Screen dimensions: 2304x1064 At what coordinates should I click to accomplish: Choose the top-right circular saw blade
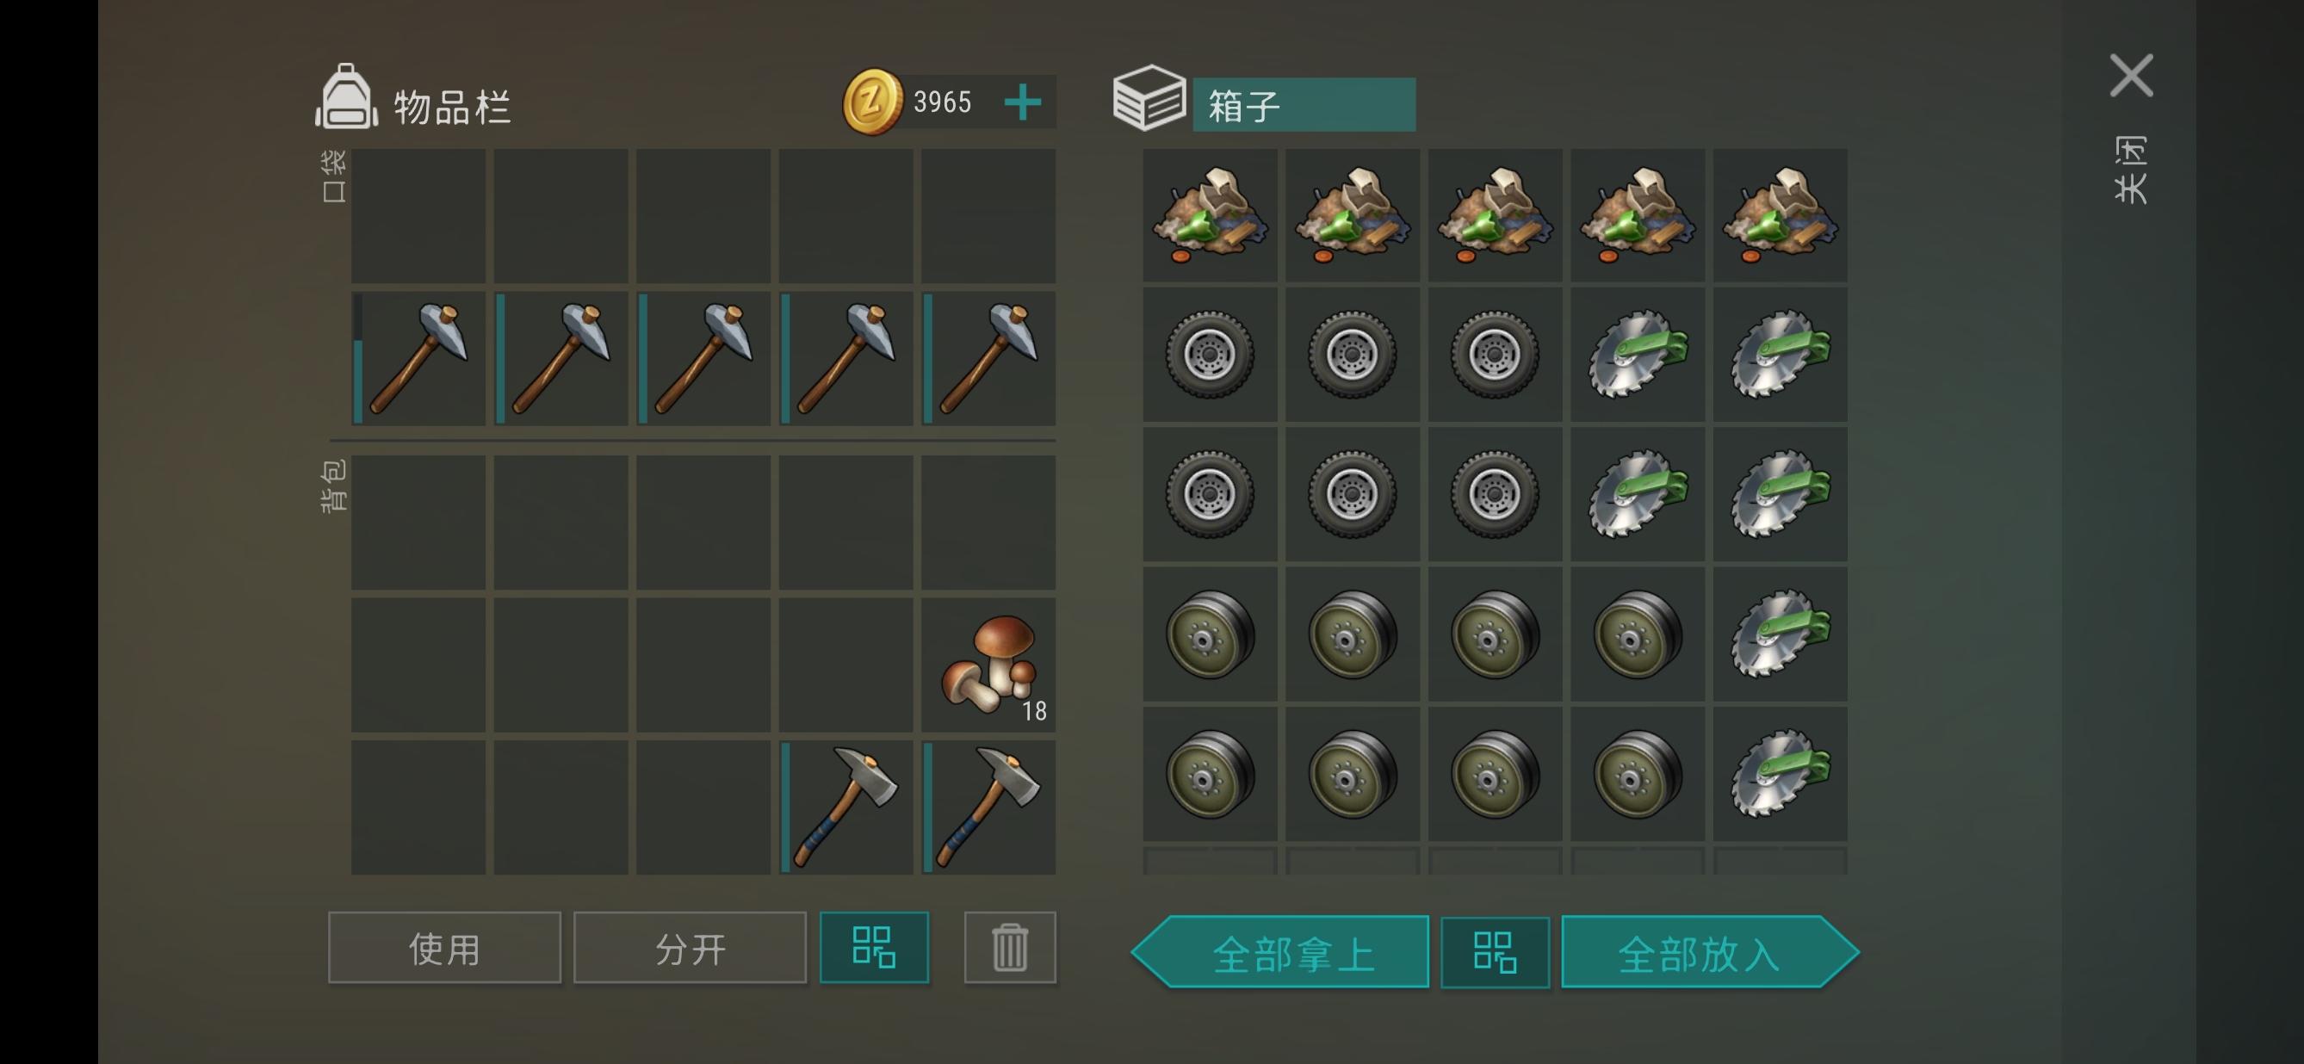tap(1780, 355)
